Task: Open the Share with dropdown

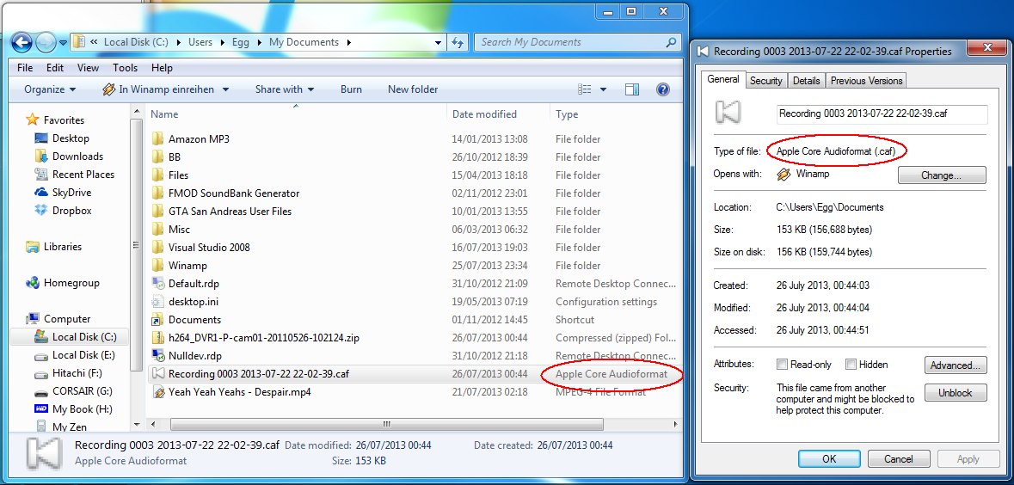Action: click(285, 89)
